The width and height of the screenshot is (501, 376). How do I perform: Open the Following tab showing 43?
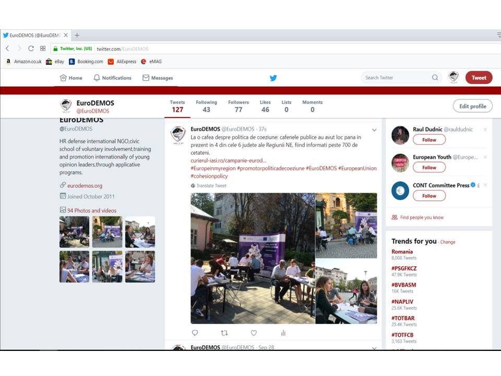pos(207,107)
